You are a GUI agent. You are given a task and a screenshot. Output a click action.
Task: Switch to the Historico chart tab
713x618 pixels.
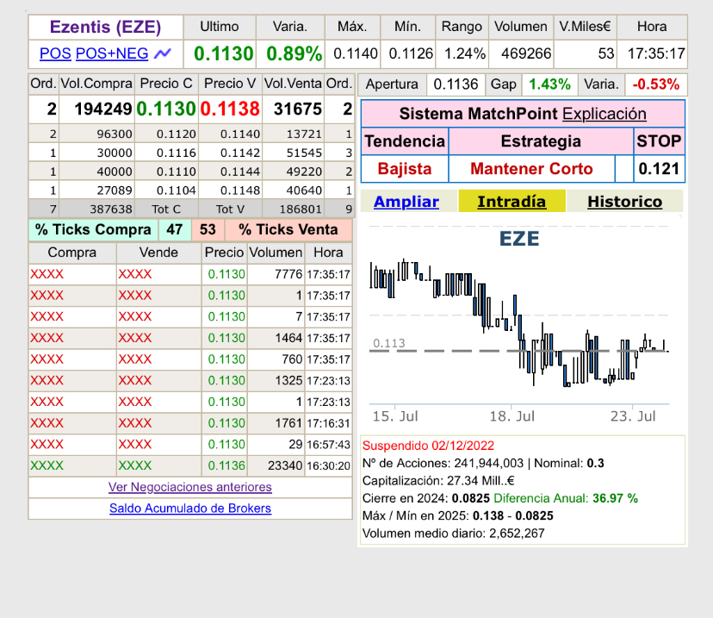coord(625,201)
